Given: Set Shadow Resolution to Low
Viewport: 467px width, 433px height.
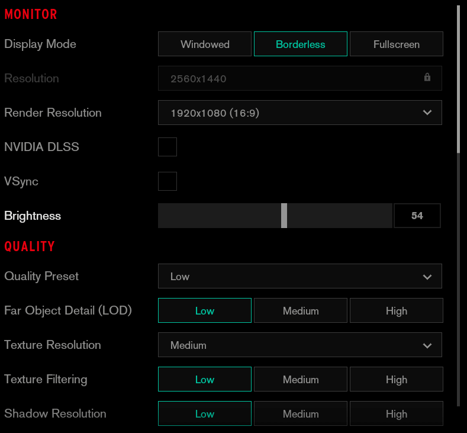Looking at the screenshot, I should point(205,413).
